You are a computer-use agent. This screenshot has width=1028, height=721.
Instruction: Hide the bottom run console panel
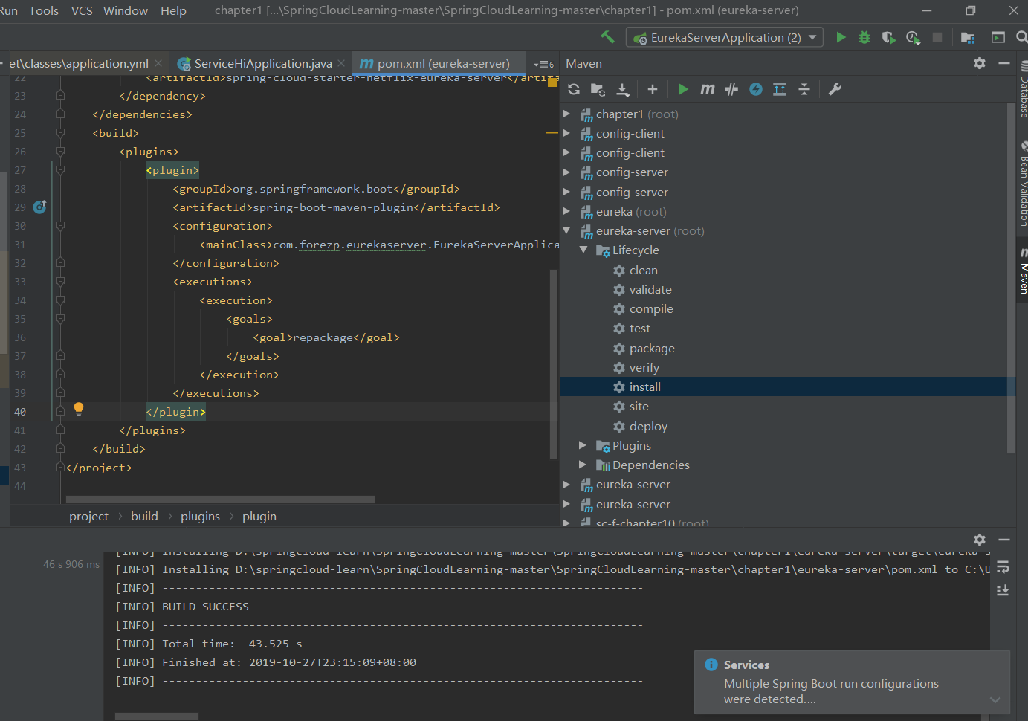(x=1004, y=540)
